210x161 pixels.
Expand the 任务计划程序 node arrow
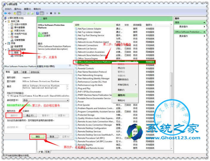(9, 24)
